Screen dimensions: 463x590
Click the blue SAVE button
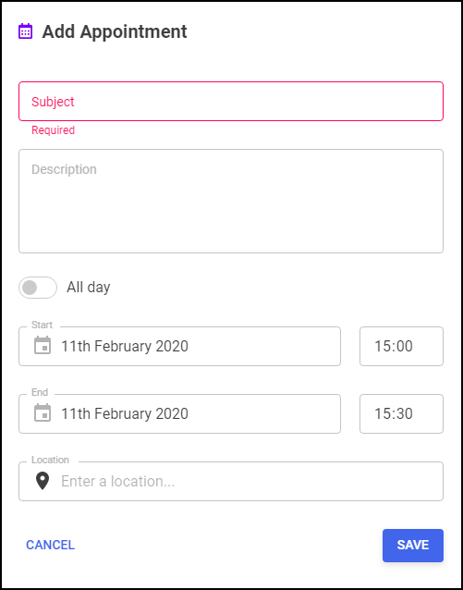pyautogui.click(x=413, y=546)
